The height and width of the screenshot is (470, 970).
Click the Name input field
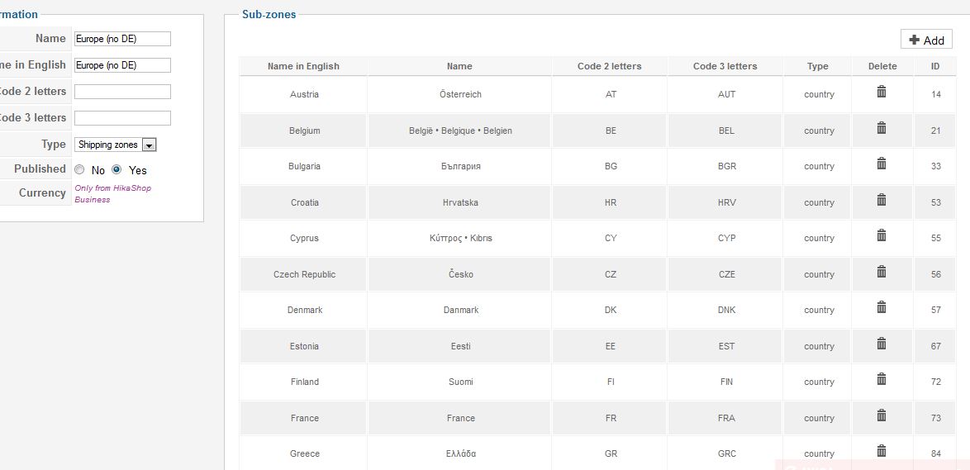point(122,39)
